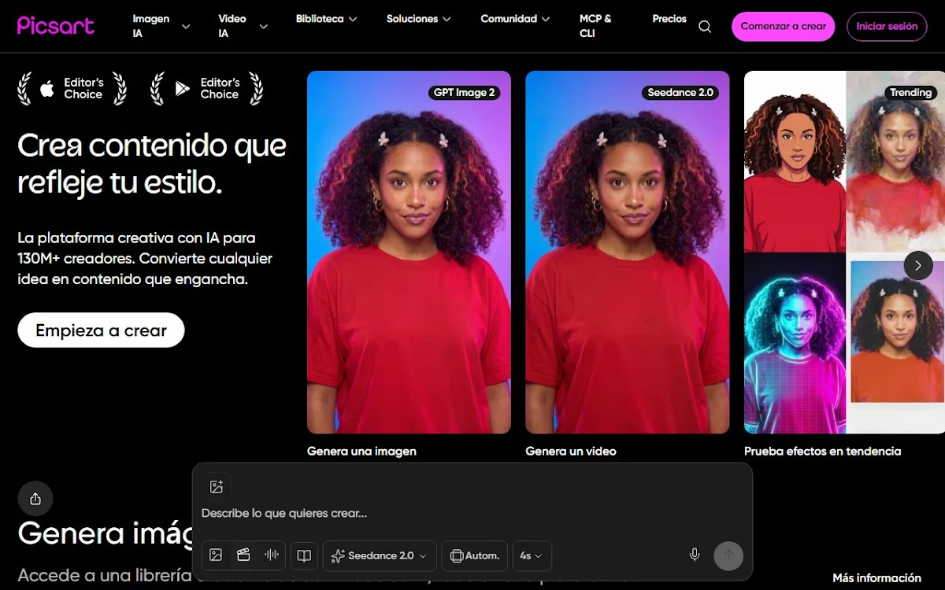
Task: Open the Comunidad dropdown
Action: pyautogui.click(x=515, y=19)
